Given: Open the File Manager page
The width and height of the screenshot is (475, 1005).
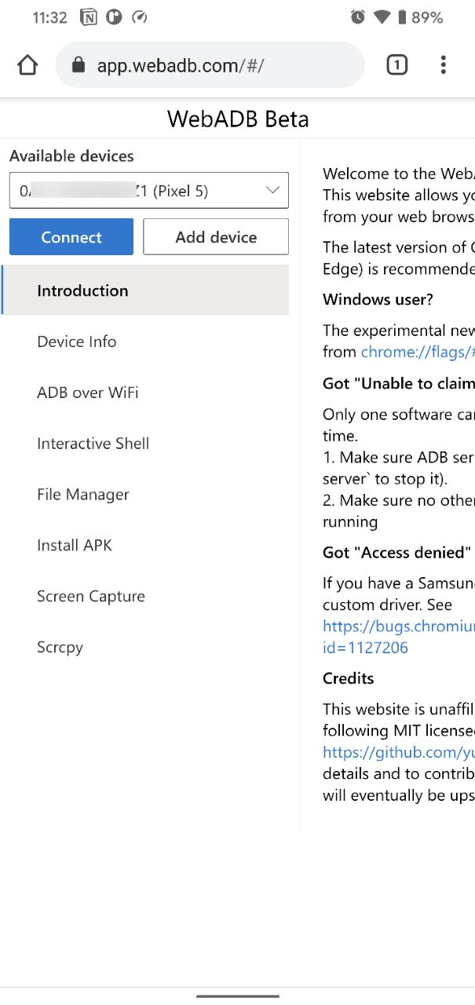Looking at the screenshot, I should tap(83, 495).
